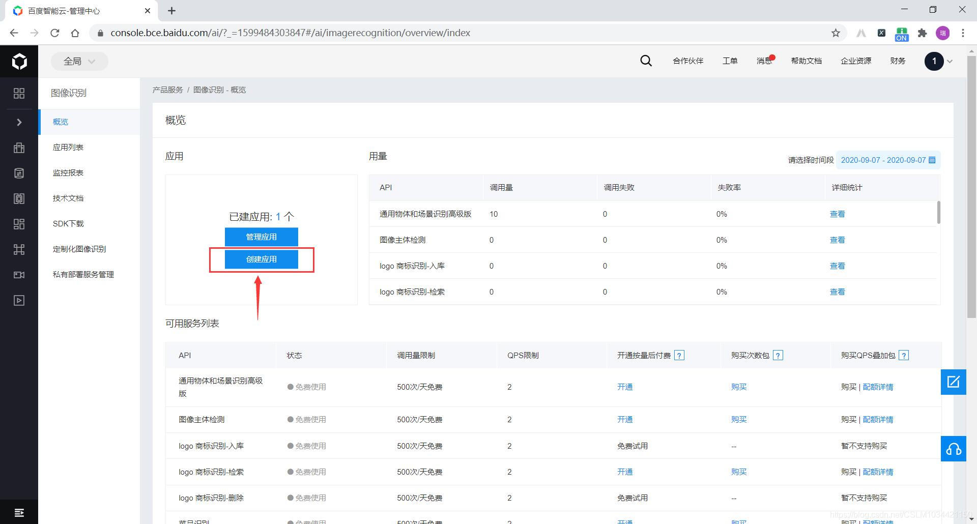
Task: Open the Chrome extensions puzzle icon
Action: (922, 33)
